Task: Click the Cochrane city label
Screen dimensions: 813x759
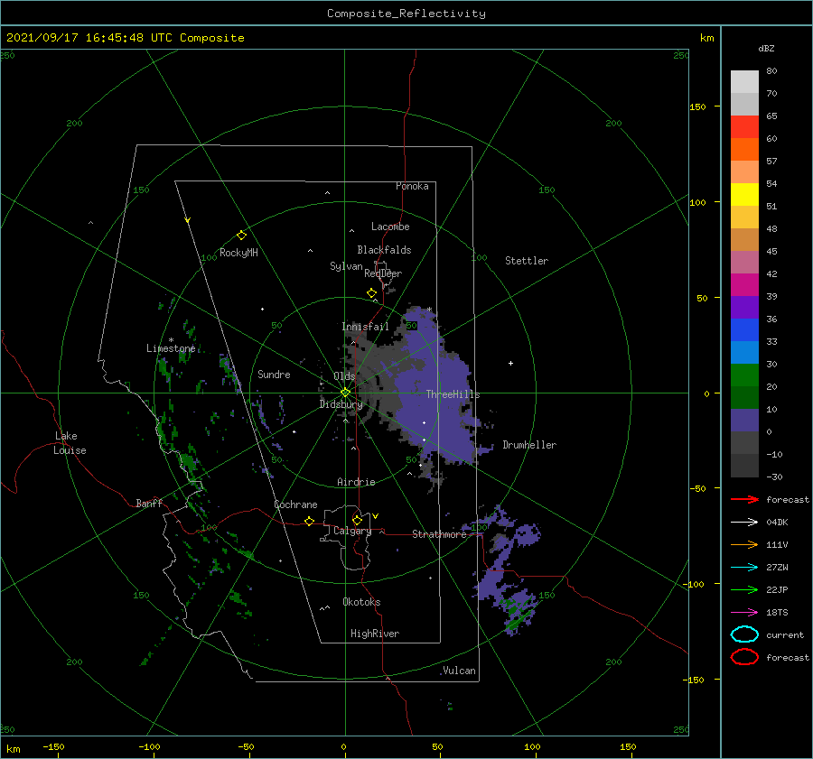Action: point(295,504)
